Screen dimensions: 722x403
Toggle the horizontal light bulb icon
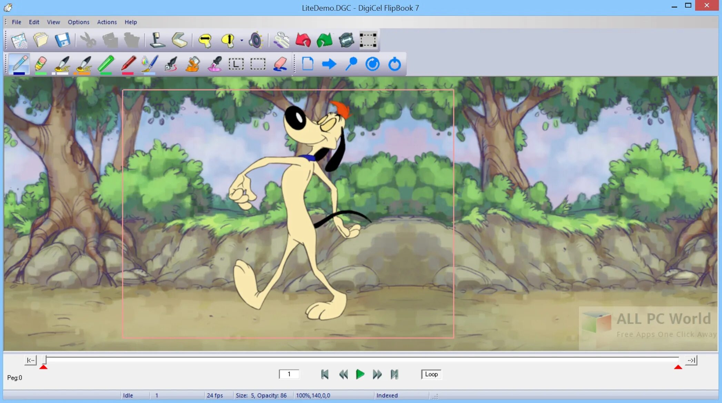[205, 40]
